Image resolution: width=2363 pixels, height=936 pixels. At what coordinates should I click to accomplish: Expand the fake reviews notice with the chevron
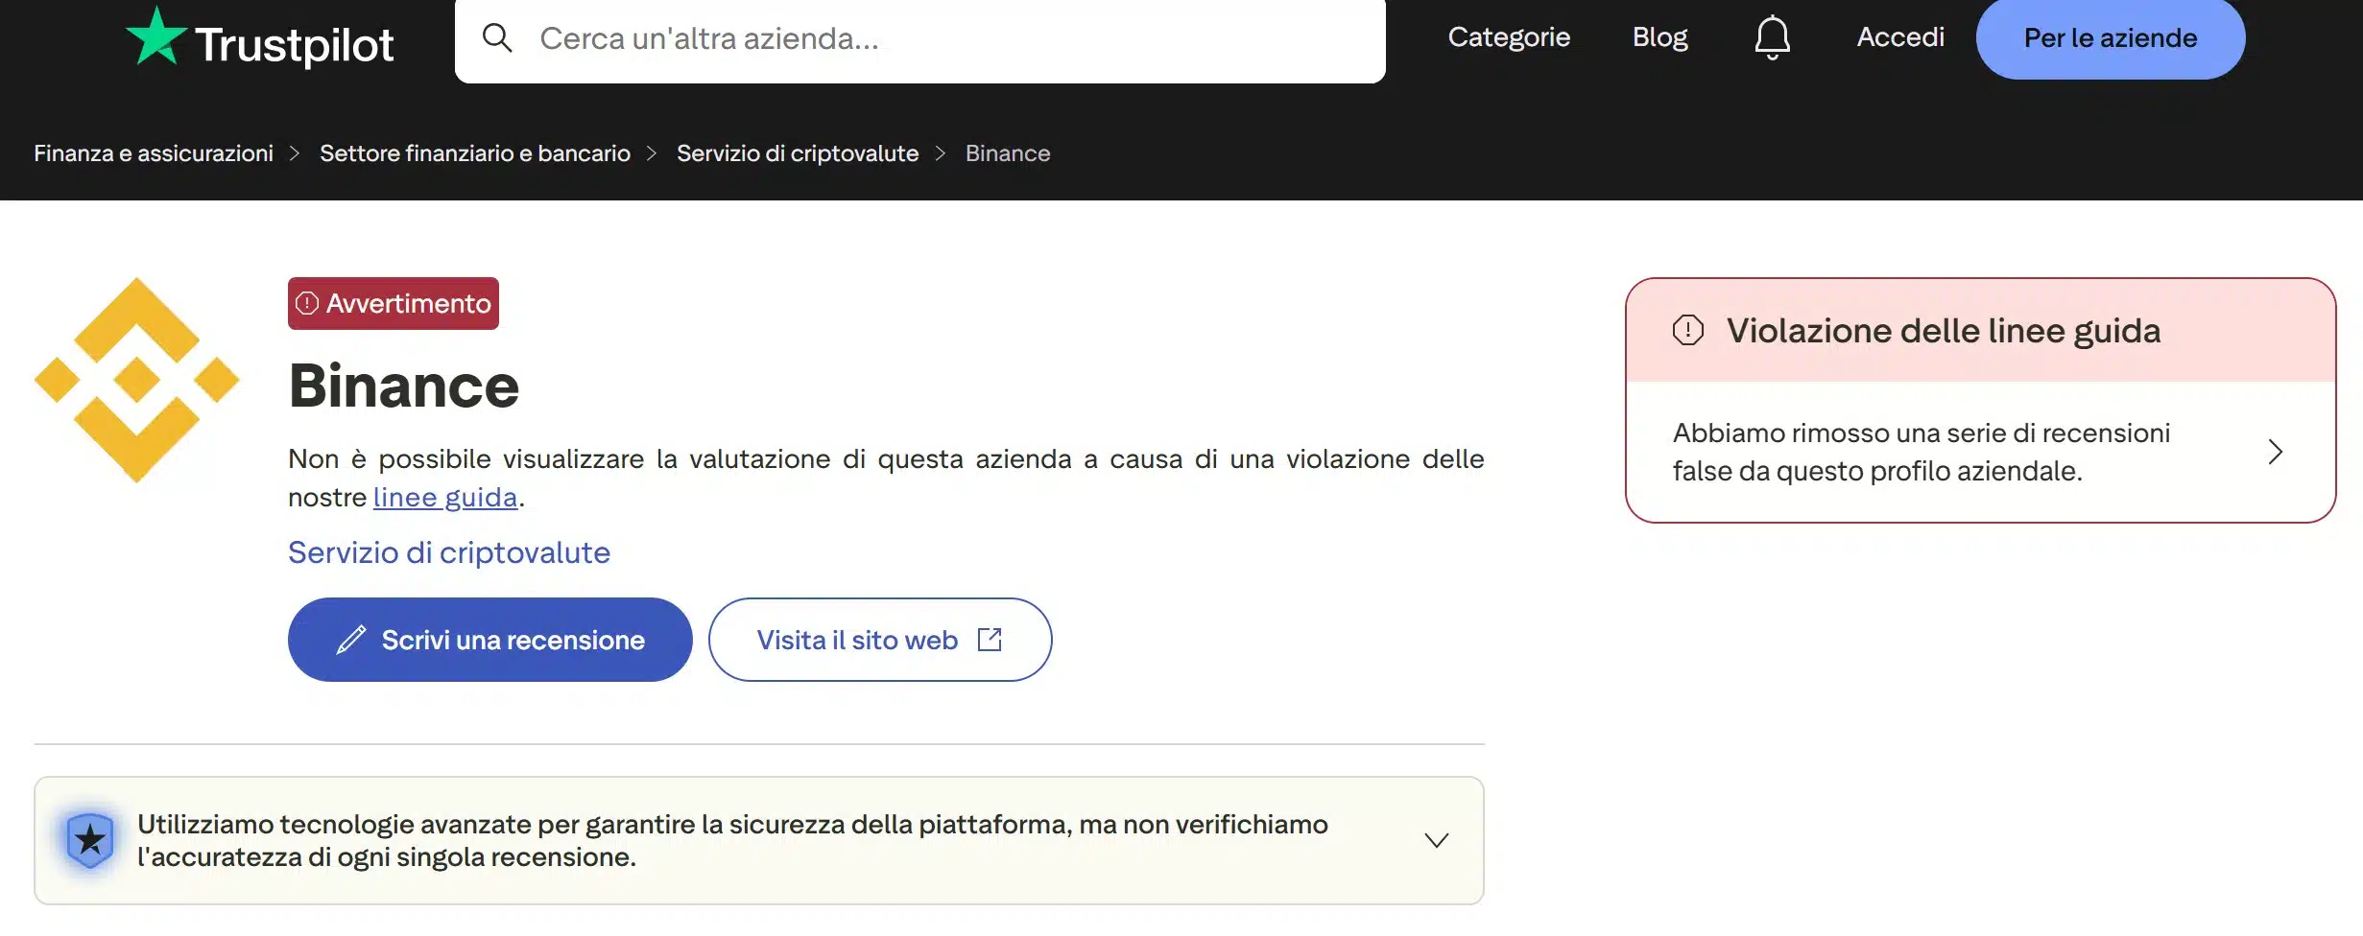[x=2276, y=452]
